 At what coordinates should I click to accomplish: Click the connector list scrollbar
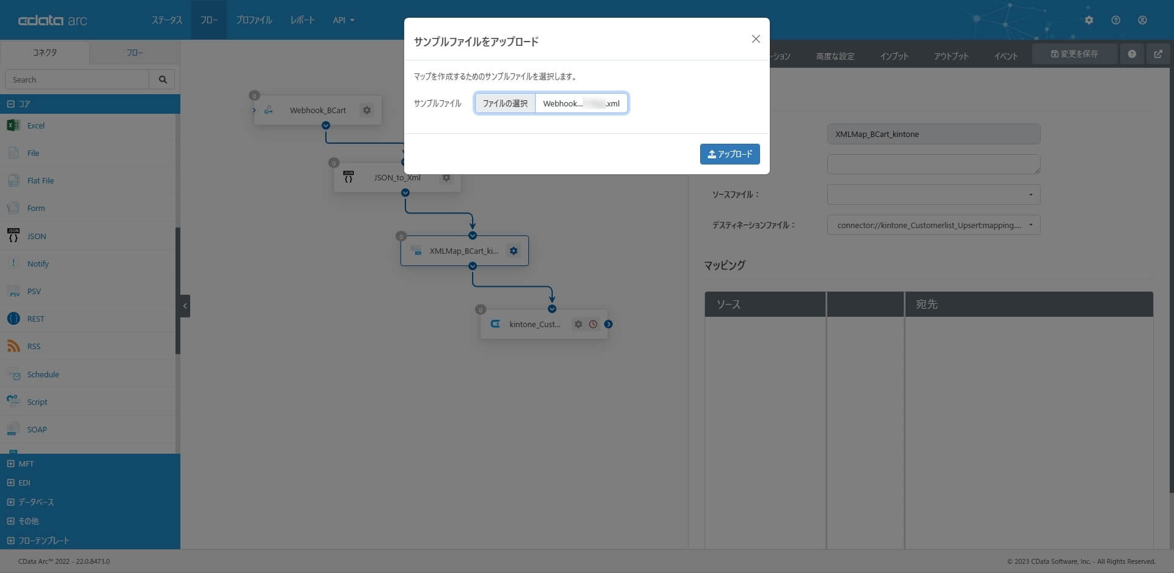[x=178, y=291]
